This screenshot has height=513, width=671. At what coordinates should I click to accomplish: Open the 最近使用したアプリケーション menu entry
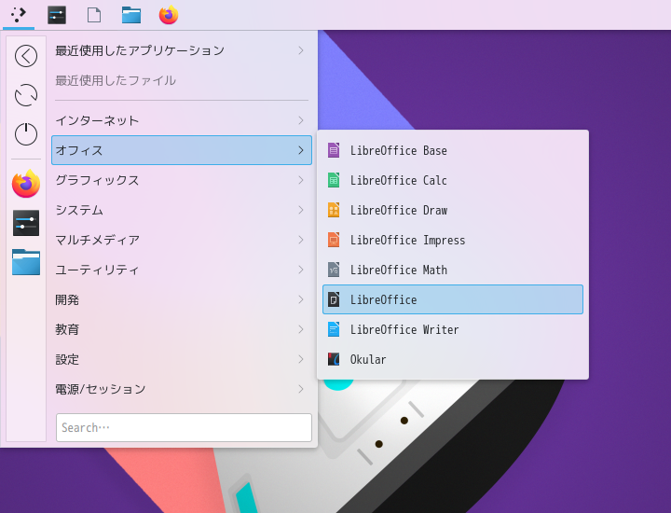pos(182,50)
